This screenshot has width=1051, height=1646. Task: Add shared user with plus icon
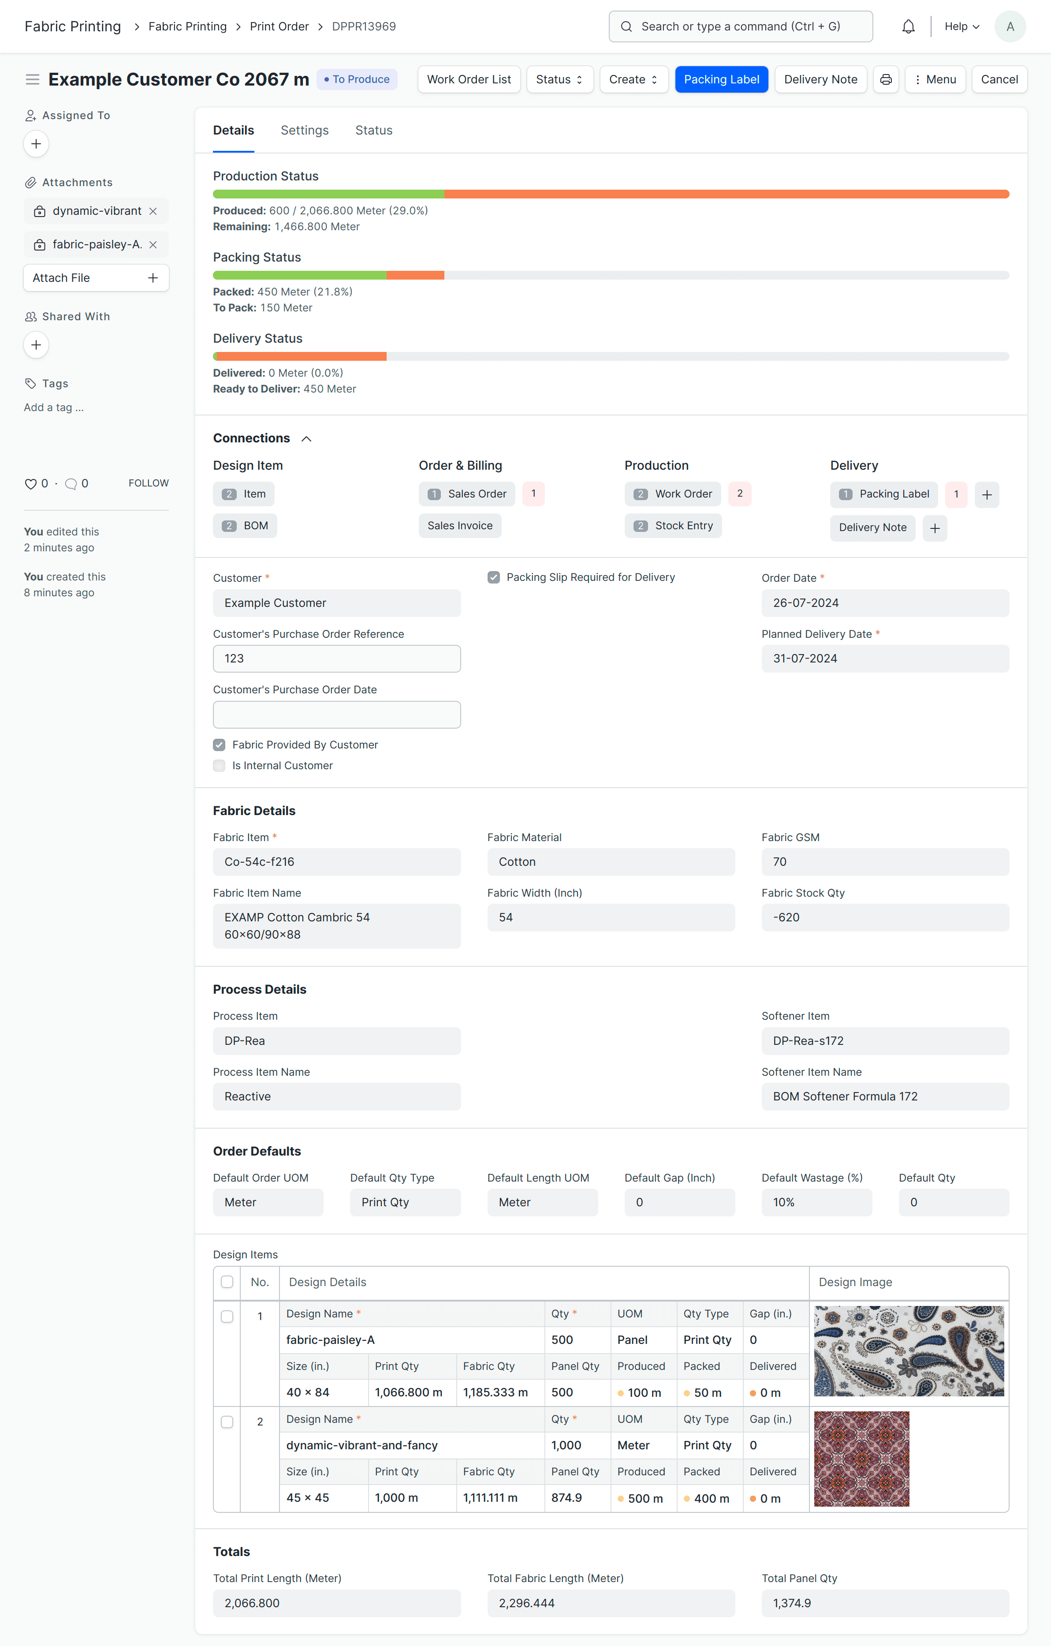(x=36, y=345)
